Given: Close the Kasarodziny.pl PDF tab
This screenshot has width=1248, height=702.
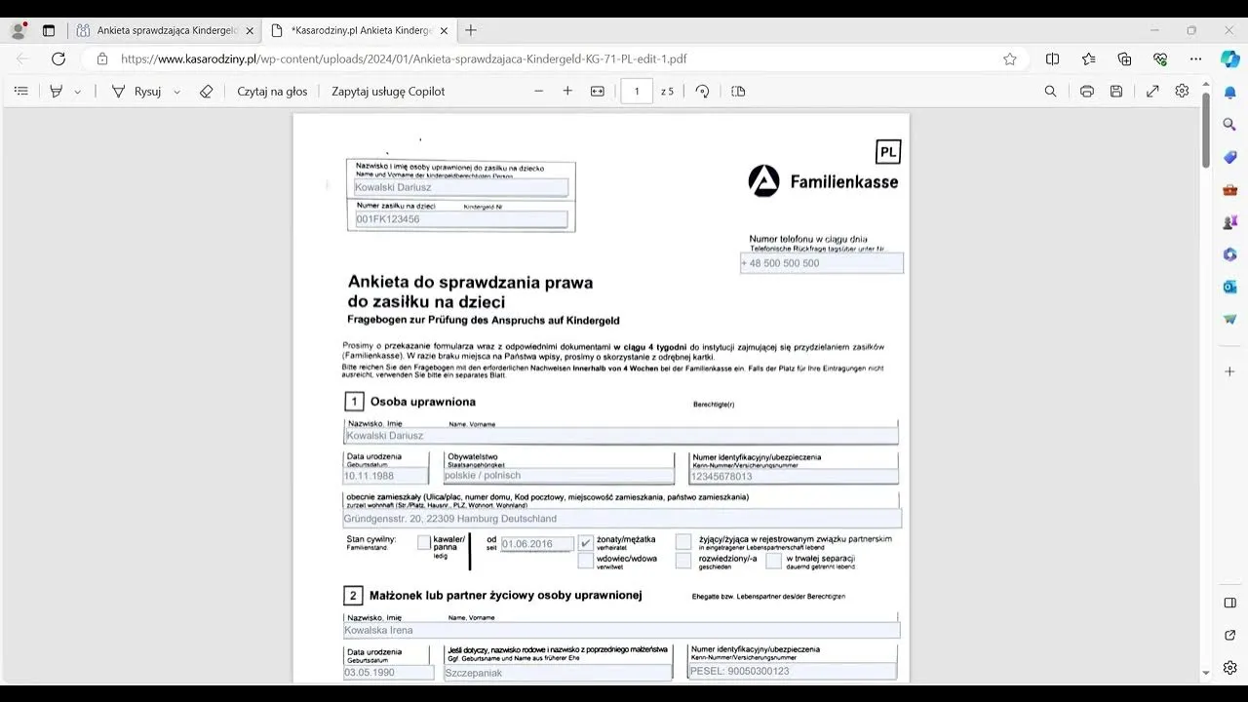Looking at the screenshot, I should (x=444, y=30).
